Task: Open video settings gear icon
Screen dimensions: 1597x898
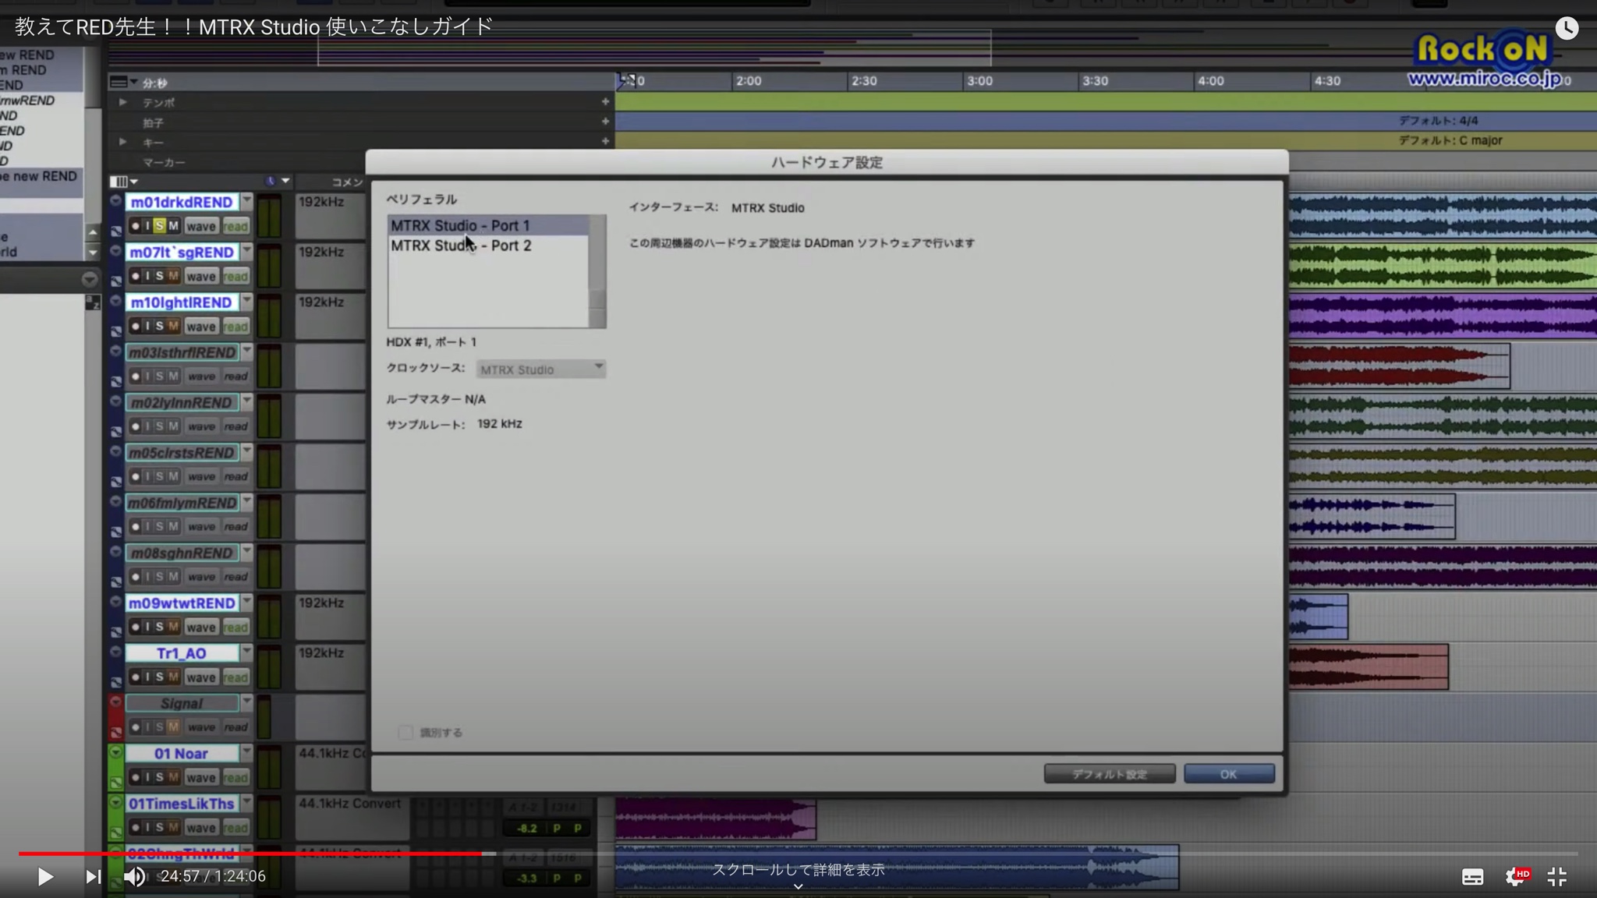Action: (x=1517, y=877)
